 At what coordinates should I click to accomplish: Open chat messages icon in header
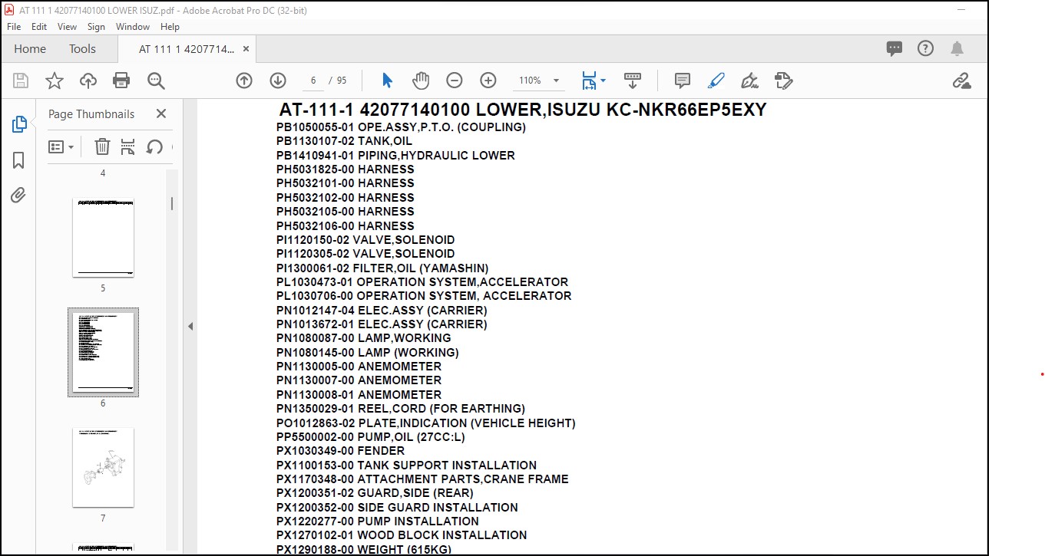(x=895, y=48)
